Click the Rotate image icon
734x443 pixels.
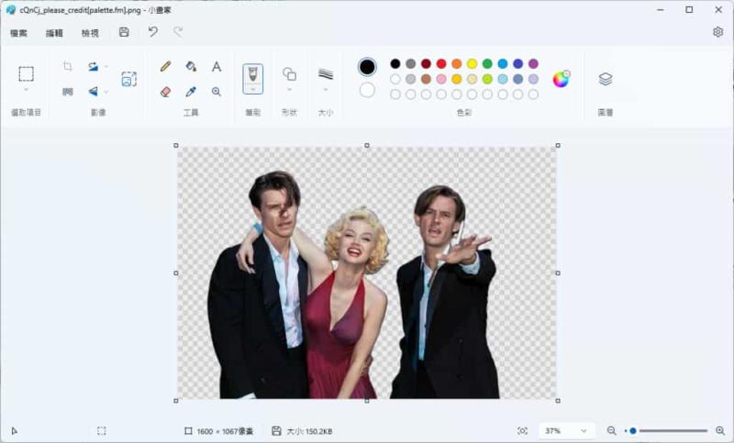94,66
